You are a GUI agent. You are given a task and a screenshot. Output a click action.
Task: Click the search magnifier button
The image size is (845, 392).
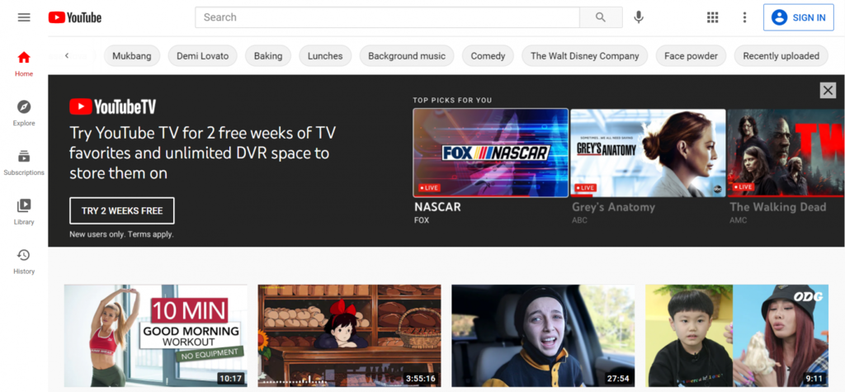point(601,17)
